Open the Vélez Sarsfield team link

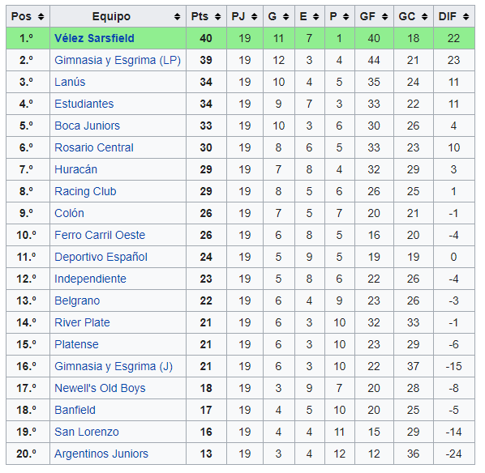click(94, 38)
